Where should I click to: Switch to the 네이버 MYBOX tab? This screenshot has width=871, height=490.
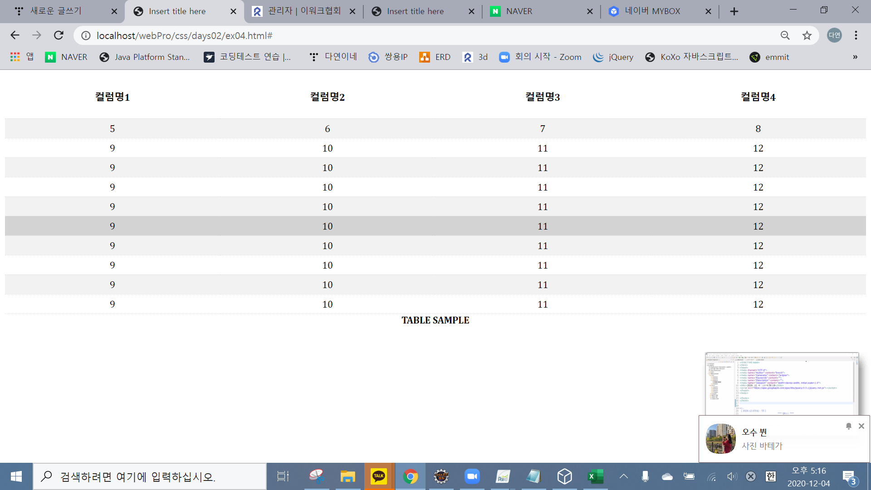pos(653,11)
